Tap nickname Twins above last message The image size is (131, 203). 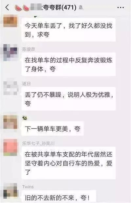28,187
